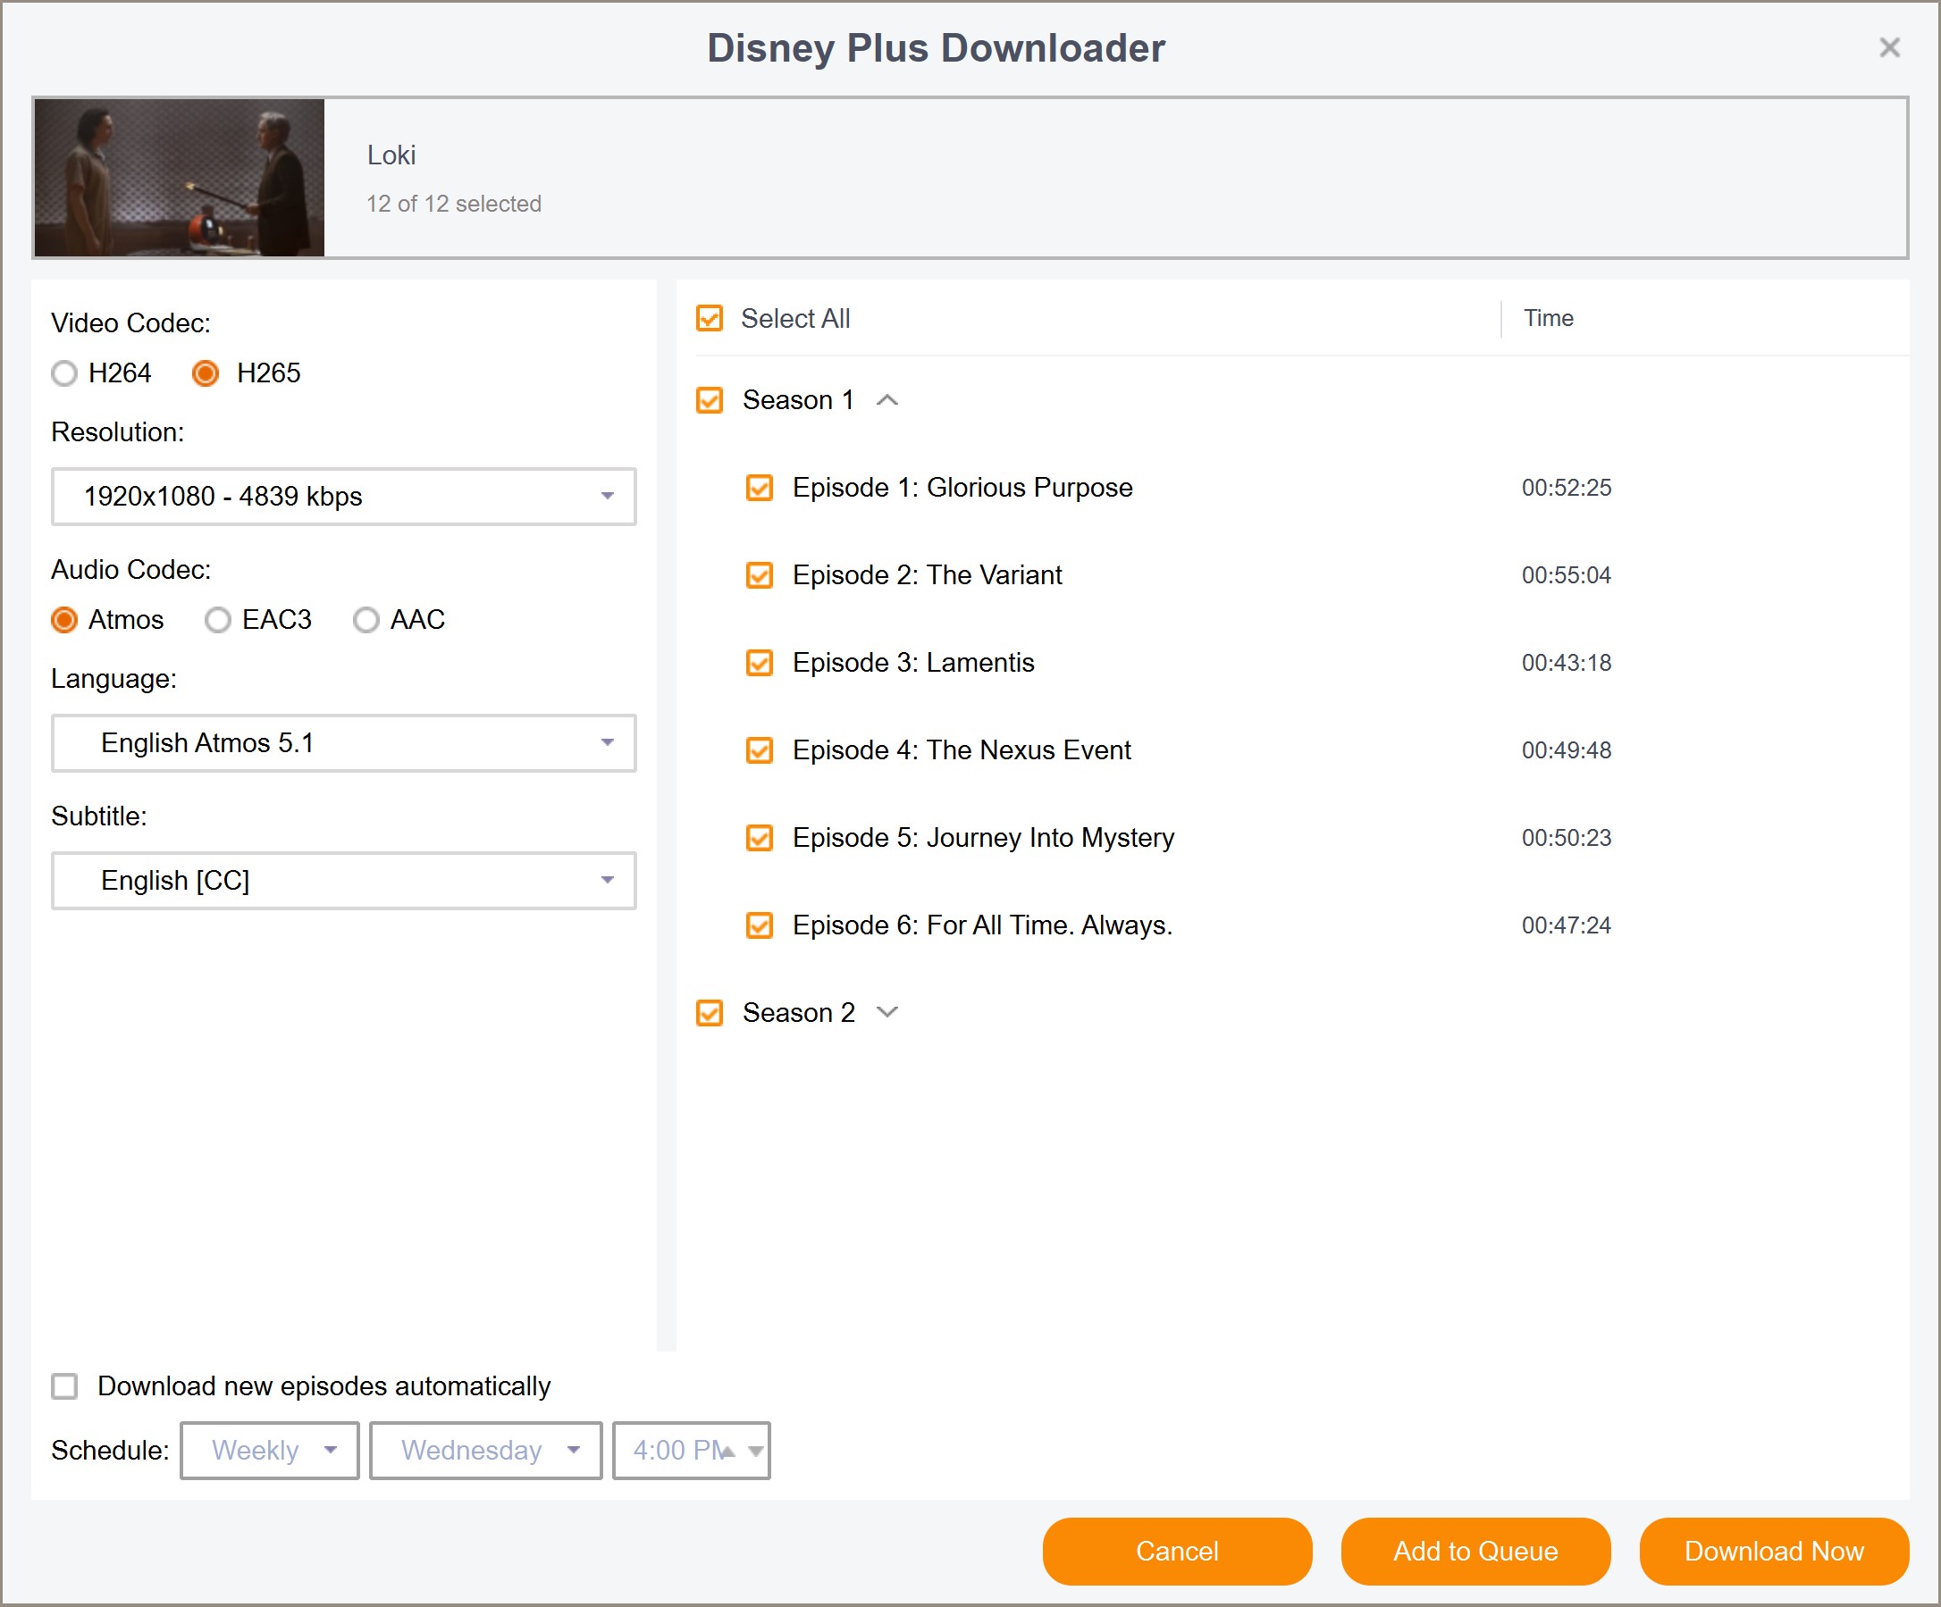Choose AAC audio codec
The width and height of the screenshot is (1941, 1607).
[366, 619]
